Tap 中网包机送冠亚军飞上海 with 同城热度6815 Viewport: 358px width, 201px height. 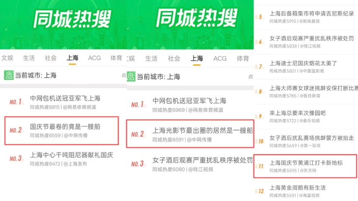tap(63, 102)
